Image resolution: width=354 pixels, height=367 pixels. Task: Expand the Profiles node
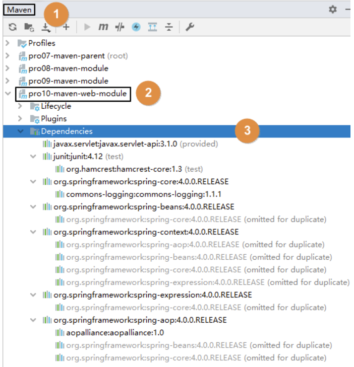coord(8,43)
